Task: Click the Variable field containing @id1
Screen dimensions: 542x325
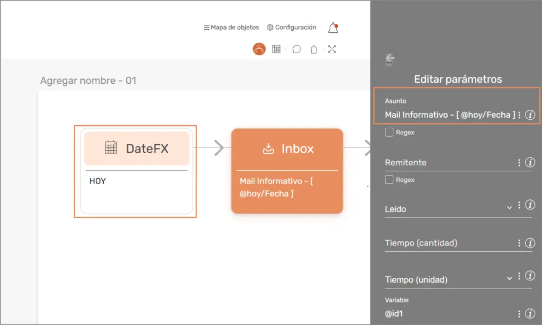Action: [449, 314]
